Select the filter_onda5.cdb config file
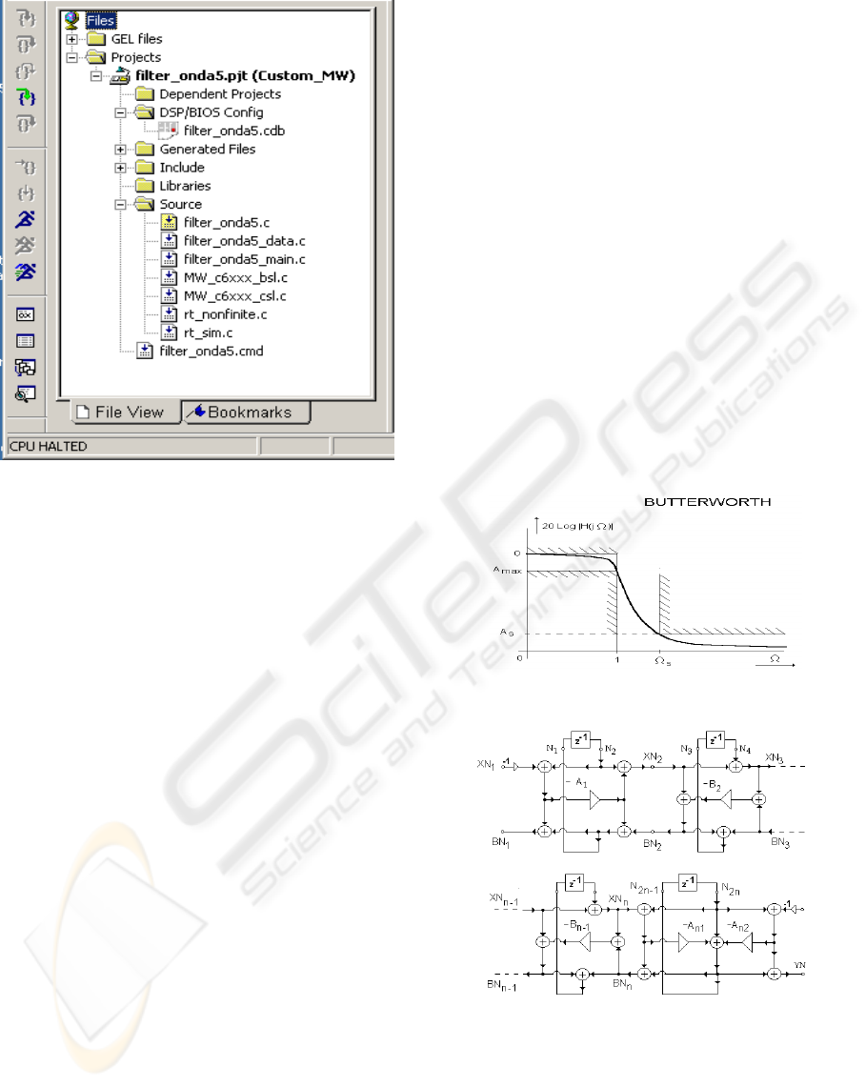866x1087 pixels. [225, 131]
